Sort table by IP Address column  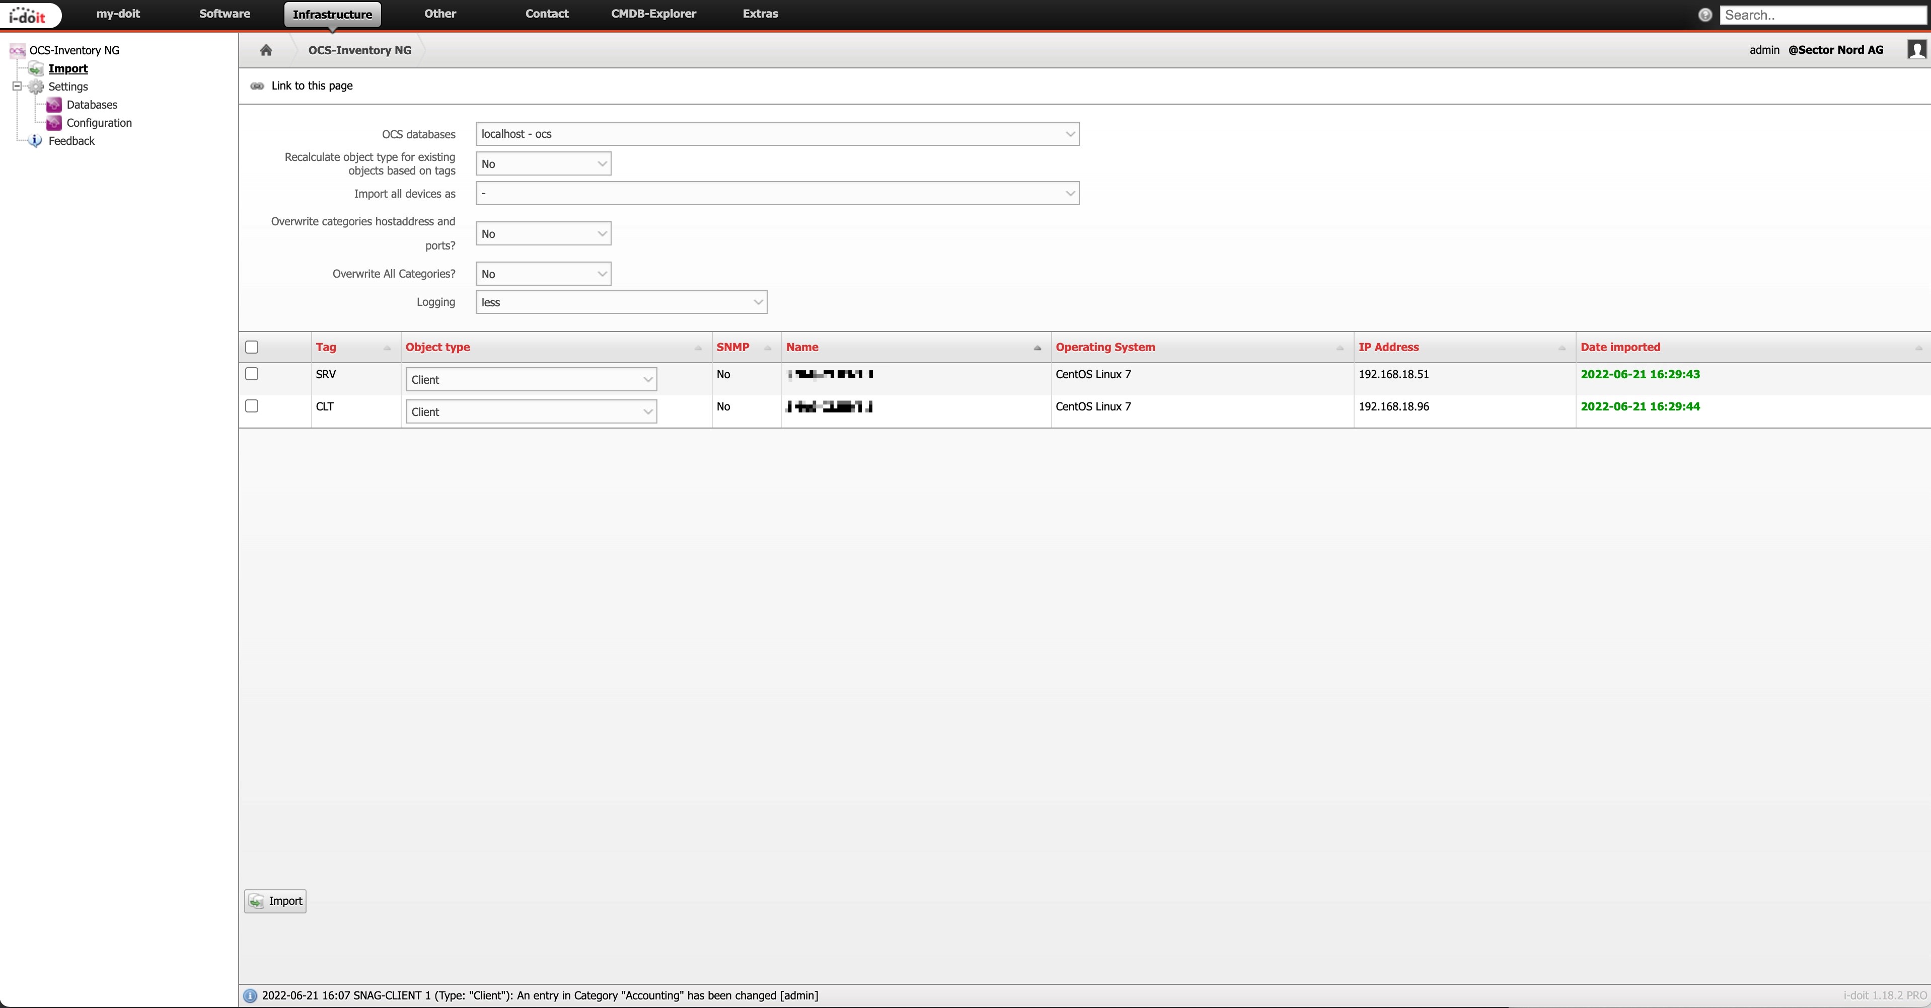[1388, 347]
